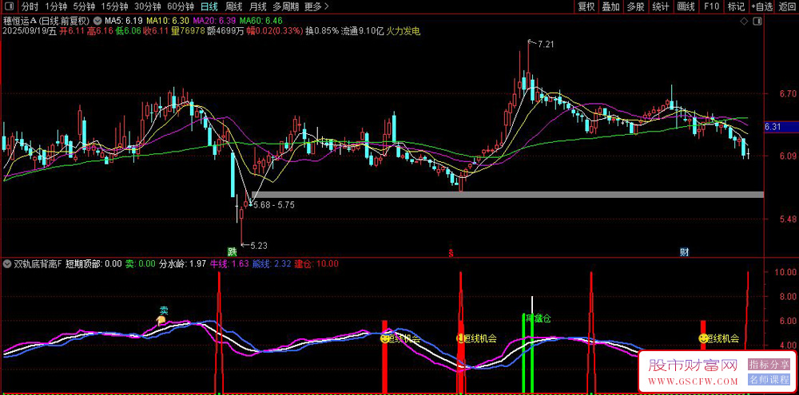Click the 5.68 - 5.75 gap label
The image size is (799, 395).
pyautogui.click(x=274, y=204)
